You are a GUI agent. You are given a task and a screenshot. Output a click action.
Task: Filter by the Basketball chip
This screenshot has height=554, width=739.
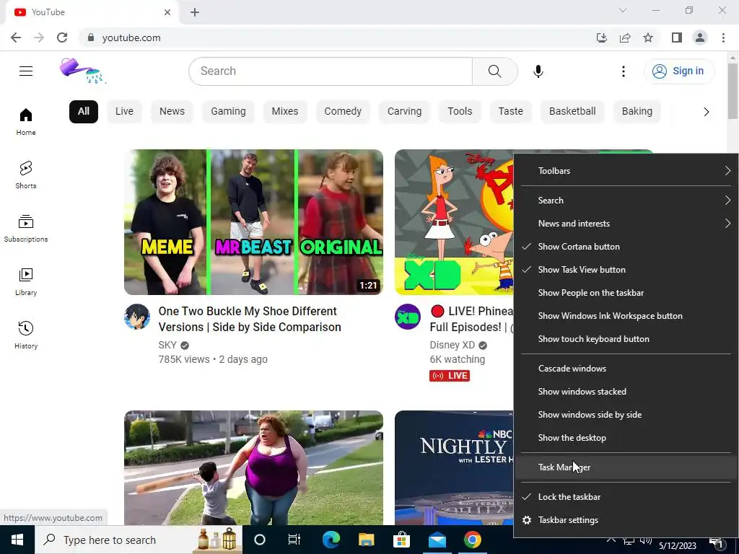tap(572, 112)
